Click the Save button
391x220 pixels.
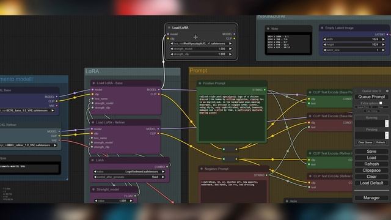pyautogui.click(x=371, y=152)
